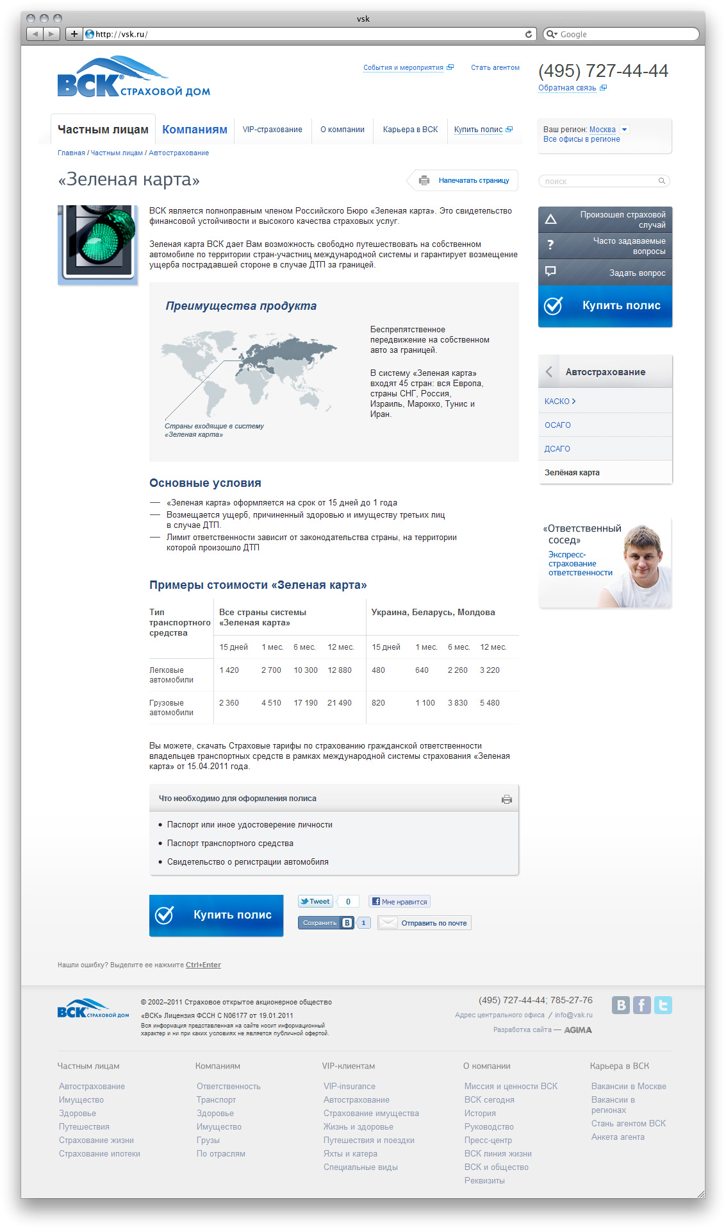The width and height of the screenshot is (726, 1229).
Task: Open VKontakte footer social icon
Action: [x=621, y=1004]
